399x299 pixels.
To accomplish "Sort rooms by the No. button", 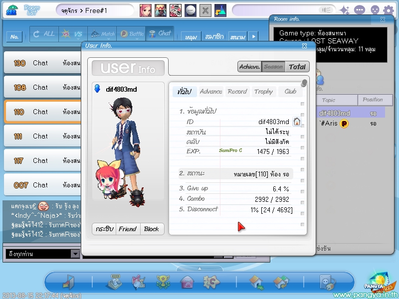I will pos(14,37).
